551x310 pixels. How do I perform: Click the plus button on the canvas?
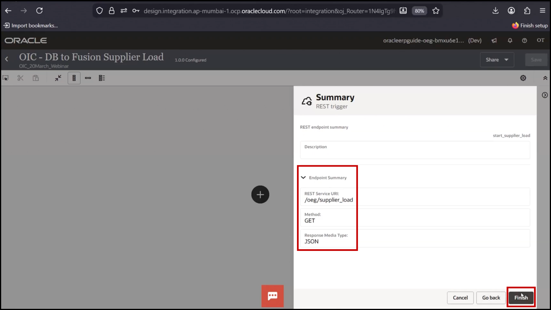coord(260,195)
